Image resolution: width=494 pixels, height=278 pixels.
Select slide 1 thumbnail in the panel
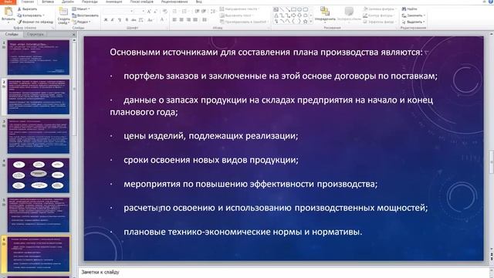39,57
